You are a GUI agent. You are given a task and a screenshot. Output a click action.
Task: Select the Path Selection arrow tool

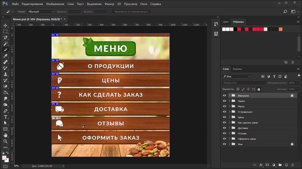click(x=5, y=123)
